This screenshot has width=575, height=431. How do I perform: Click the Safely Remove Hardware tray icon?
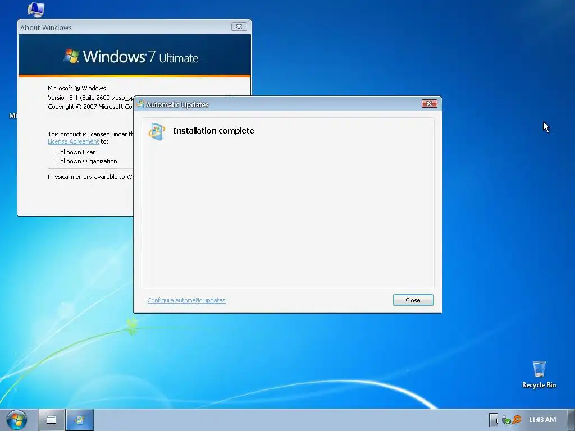point(506,420)
